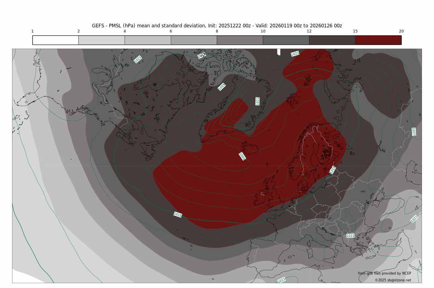Screen dimensions: 434x288
Task: Select the 6–8 gray colorbar segment
Action: click(194, 40)
